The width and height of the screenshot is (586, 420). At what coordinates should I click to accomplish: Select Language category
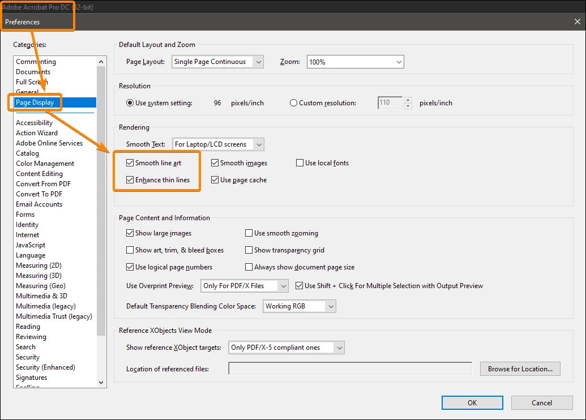(30, 255)
